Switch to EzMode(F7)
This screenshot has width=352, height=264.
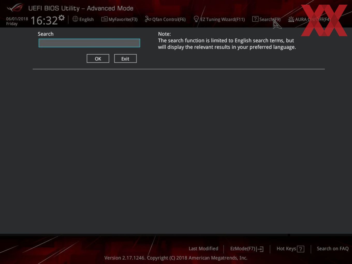[x=243, y=249]
